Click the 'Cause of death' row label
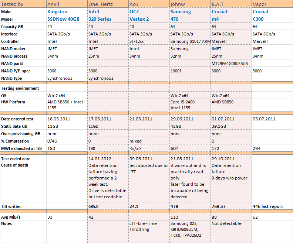Screen dimensions: 293x243 click(x=14, y=165)
